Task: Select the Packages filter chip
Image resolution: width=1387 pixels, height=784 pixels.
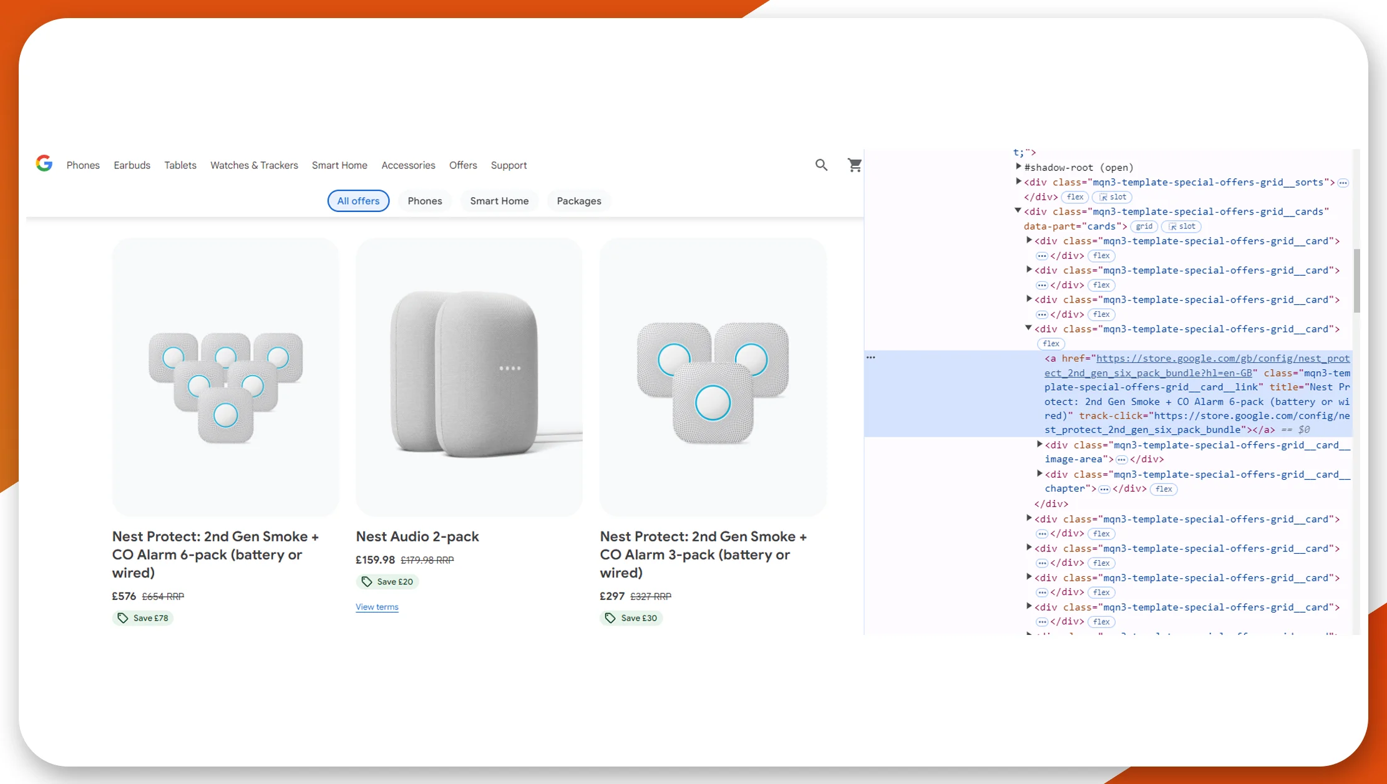Action: click(579, 201)
